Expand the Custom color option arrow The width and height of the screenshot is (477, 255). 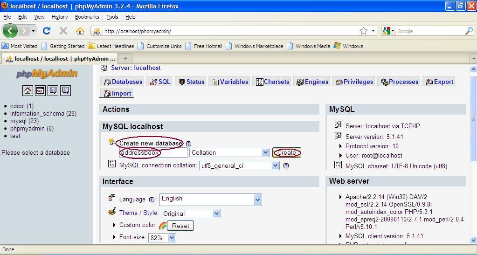pyautogui.click(x=114, y=225)
